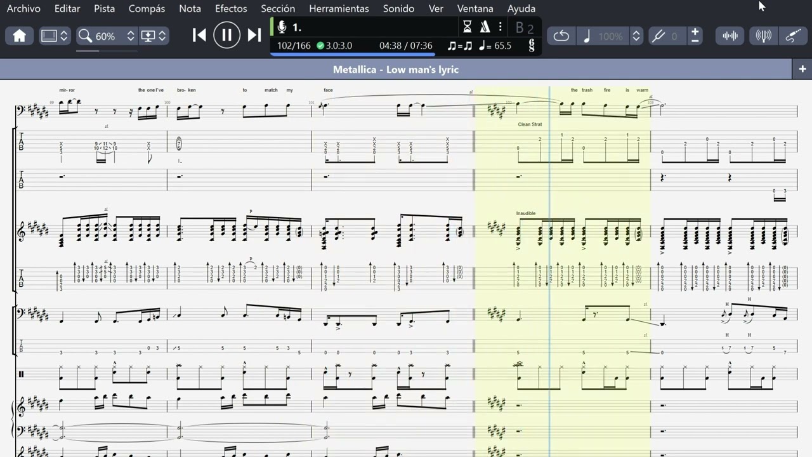
Task: Open the zoom percentage stepper arrows
Action: [x=131, y=36]
